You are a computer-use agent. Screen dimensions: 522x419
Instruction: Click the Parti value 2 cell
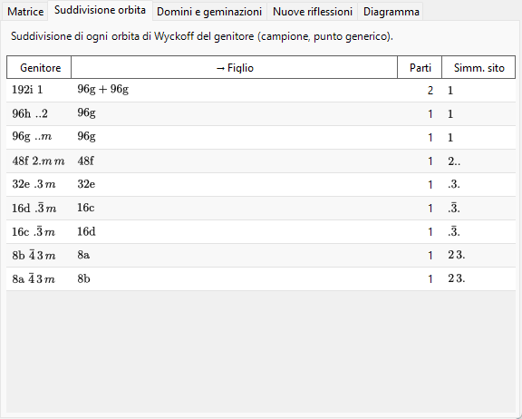(x=420, y=91)
